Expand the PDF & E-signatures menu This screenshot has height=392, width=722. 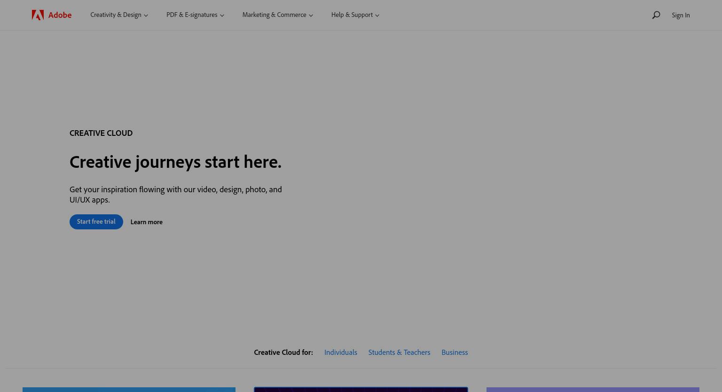(x=195, y=15)
